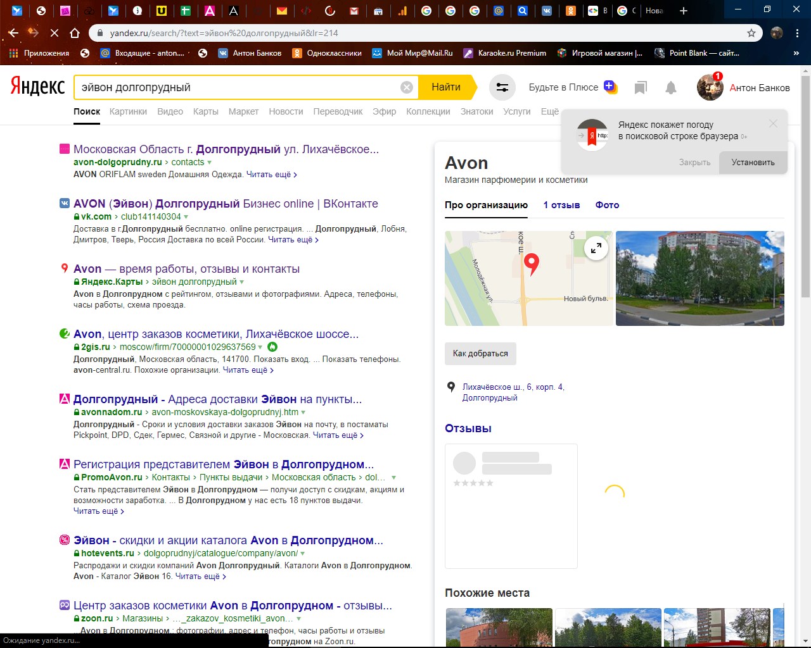Show more bookmarks with the chevron
Screen dimensions: 811x648
click(x=796, y=53)
